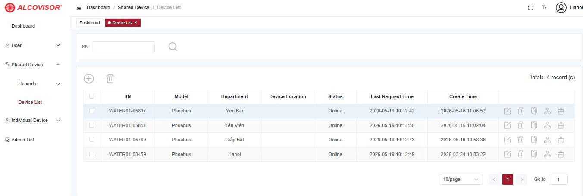The image size is (583, 196).
Task: Click the SN cell WATFR01-03459
Action: coord(128,154)
